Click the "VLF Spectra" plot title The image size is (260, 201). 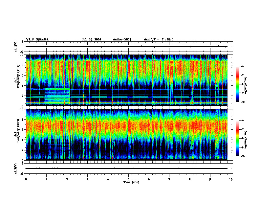pos(37,39)
